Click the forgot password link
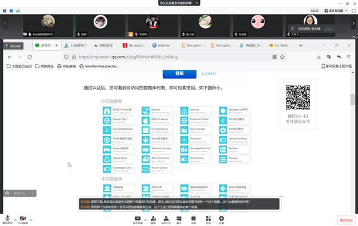This screenshot has width=358, height=226. 208,74
